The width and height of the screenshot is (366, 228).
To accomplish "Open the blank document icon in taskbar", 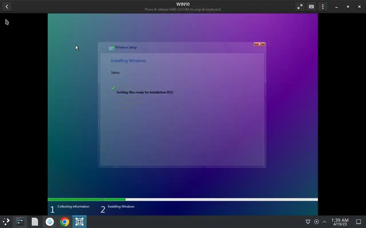I will 35,222.
